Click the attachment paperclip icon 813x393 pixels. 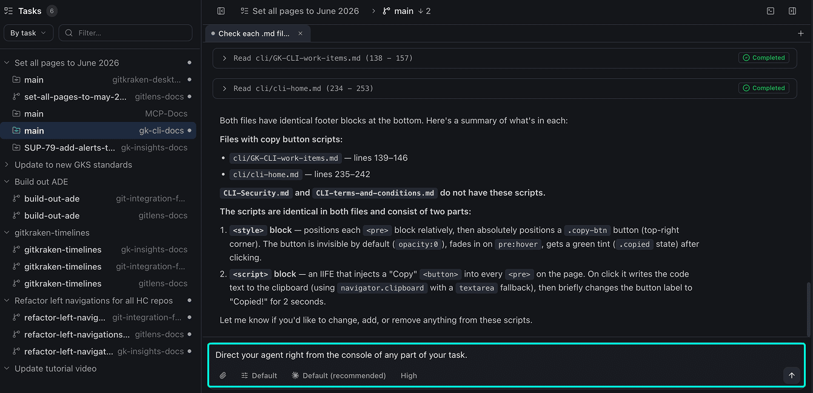click(222, 375)
